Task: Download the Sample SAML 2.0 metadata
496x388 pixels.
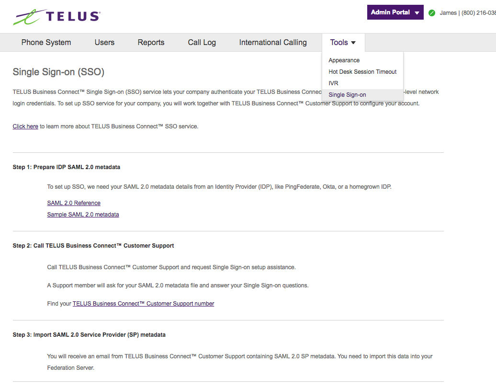Action: pos(83,214)
